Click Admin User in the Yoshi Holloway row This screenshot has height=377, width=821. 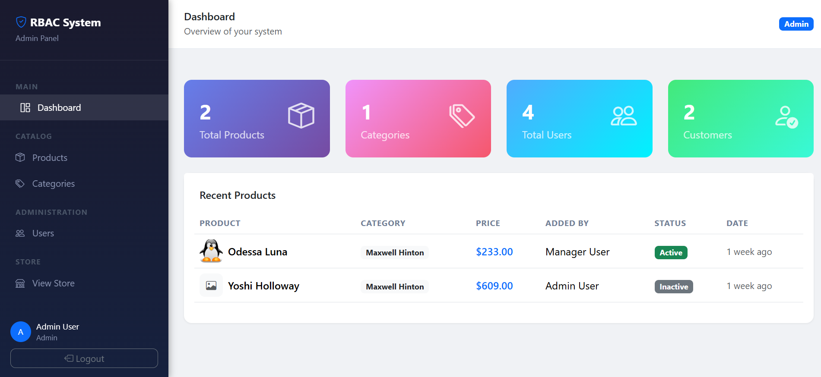(572, 286)
